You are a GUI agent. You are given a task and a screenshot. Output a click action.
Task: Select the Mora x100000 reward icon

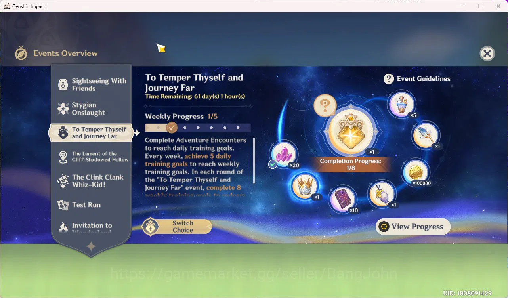point(416,172)
